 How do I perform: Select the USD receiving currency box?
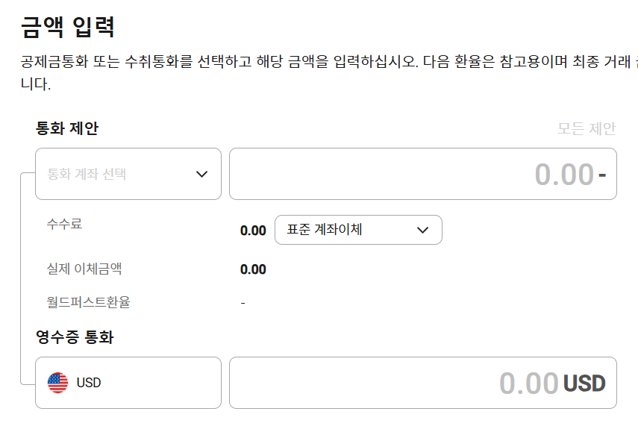click(x=128, y=383)
